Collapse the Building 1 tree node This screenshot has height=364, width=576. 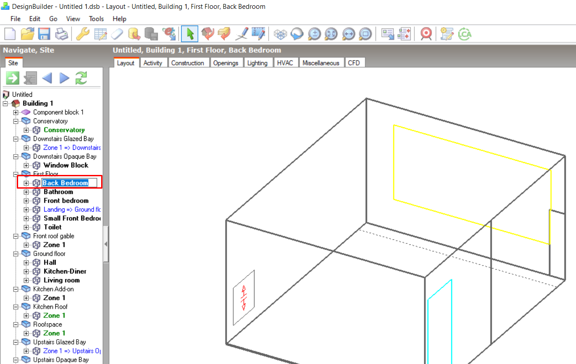[x=5, y=103]
